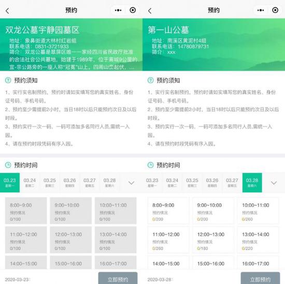285x284 pixels.
Task: Click address 象鼻街道大林村红岩组
Action: [x=51, y=41]
